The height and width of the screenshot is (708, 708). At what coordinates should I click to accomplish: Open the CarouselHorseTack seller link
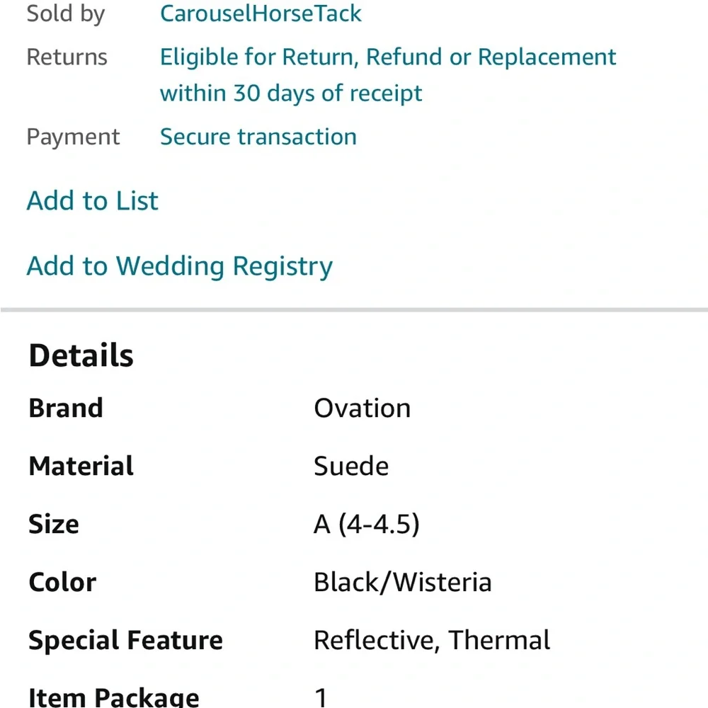[261, 13]
